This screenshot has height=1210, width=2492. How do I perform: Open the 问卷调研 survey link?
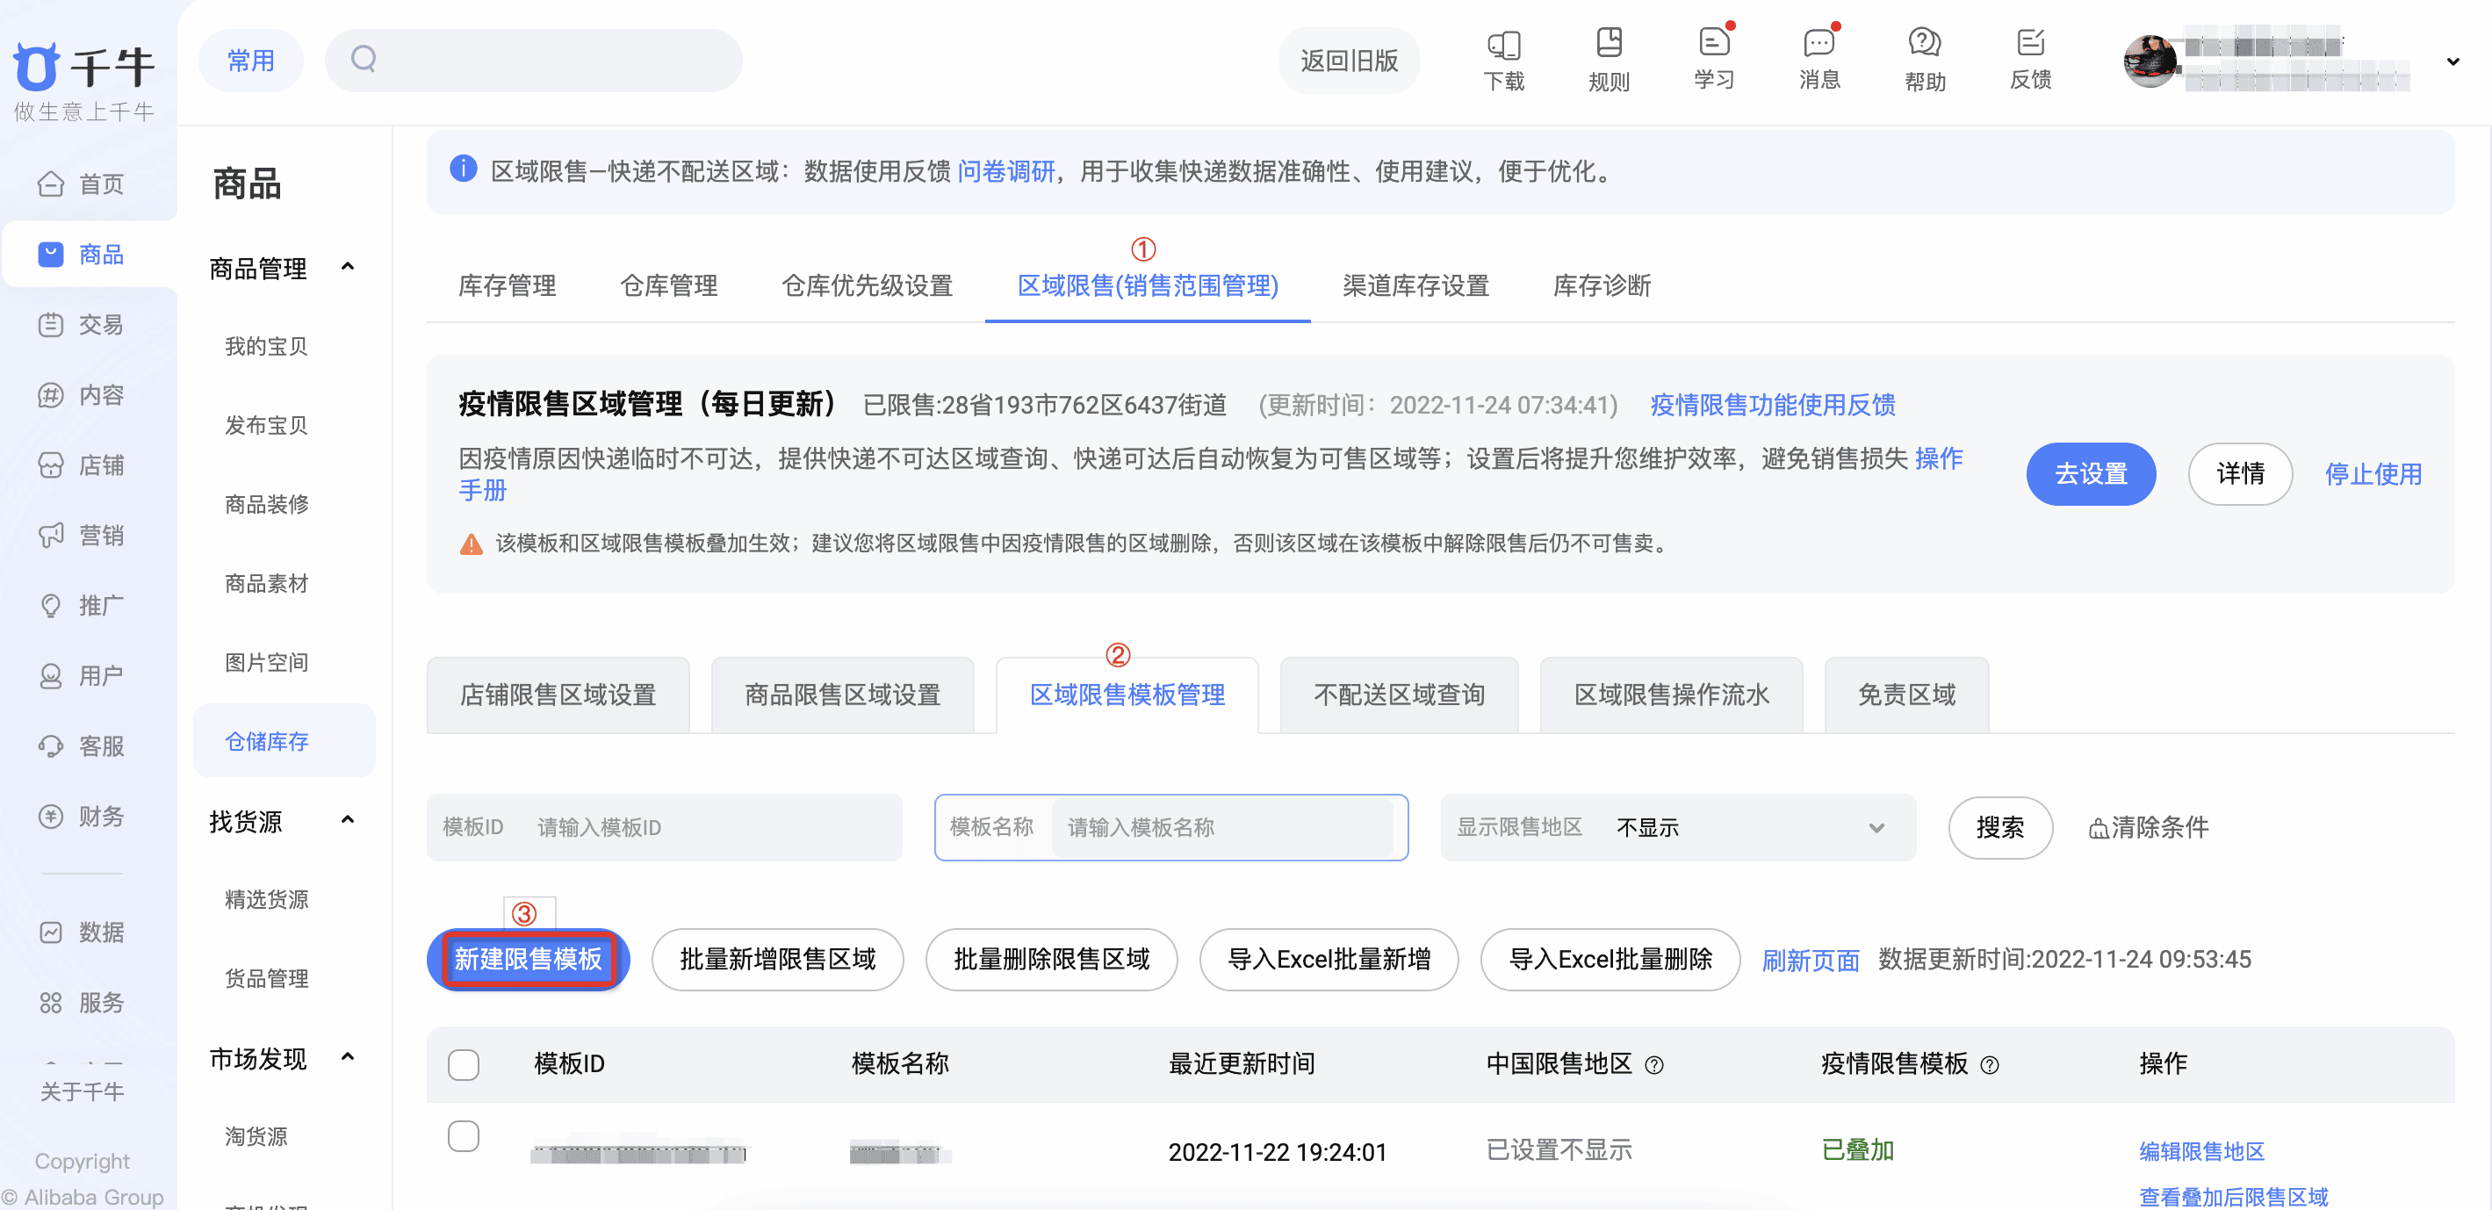click(x=1006, y=172)
